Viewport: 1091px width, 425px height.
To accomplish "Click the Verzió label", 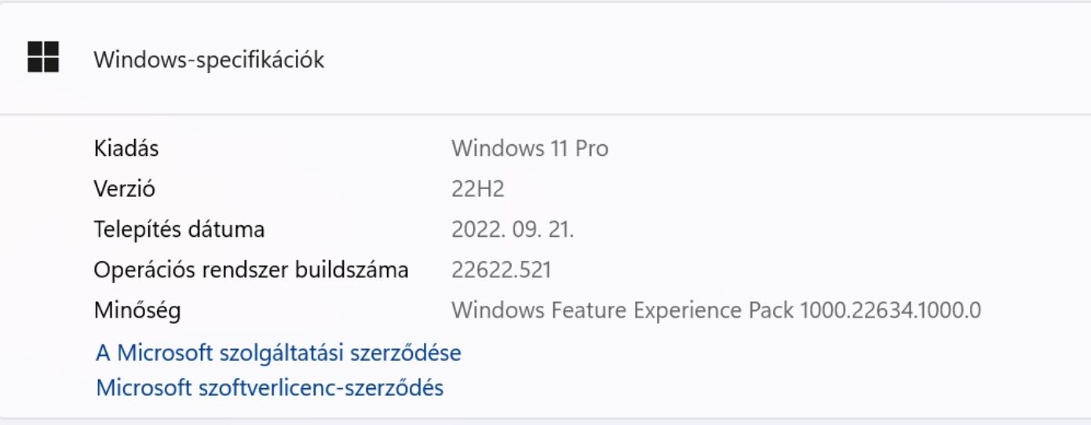I will tap(124, 189).
